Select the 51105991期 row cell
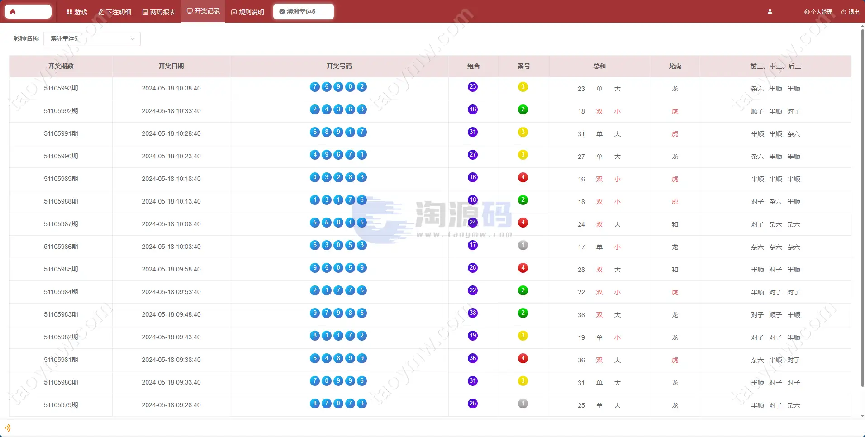Image resolution: width=865 pixels, height=437 pixels. pos(61,133)
